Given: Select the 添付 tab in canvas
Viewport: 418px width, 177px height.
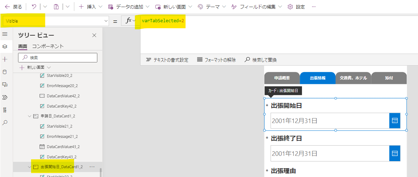Looking at the screenshot, I should pyautogui.click(x=389, y=78).
